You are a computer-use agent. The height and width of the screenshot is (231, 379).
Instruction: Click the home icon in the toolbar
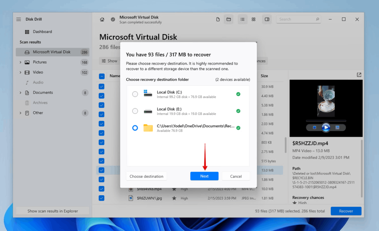tap(102, 19)
